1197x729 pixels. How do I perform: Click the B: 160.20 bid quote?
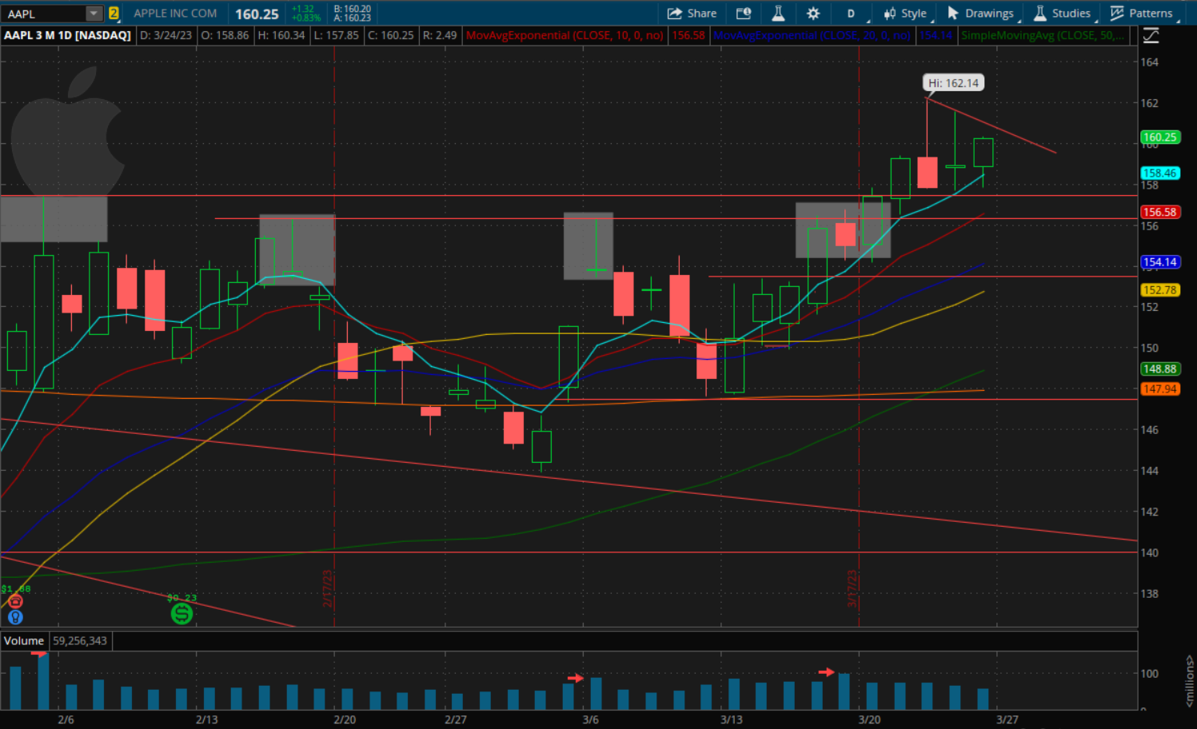353,9
